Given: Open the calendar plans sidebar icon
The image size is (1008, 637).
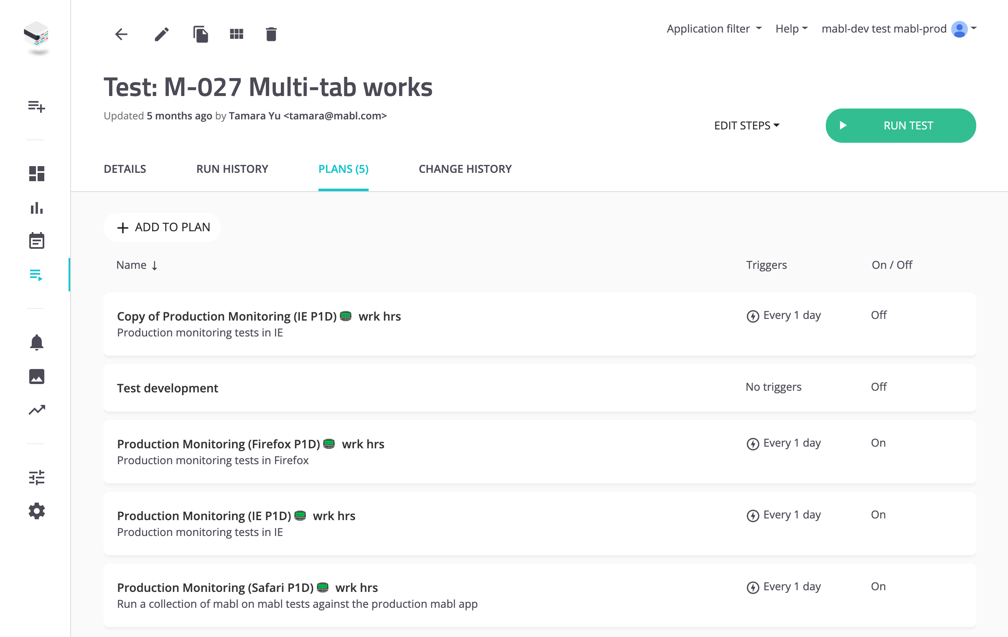Looking at the screenshot, I should [36, 240].
